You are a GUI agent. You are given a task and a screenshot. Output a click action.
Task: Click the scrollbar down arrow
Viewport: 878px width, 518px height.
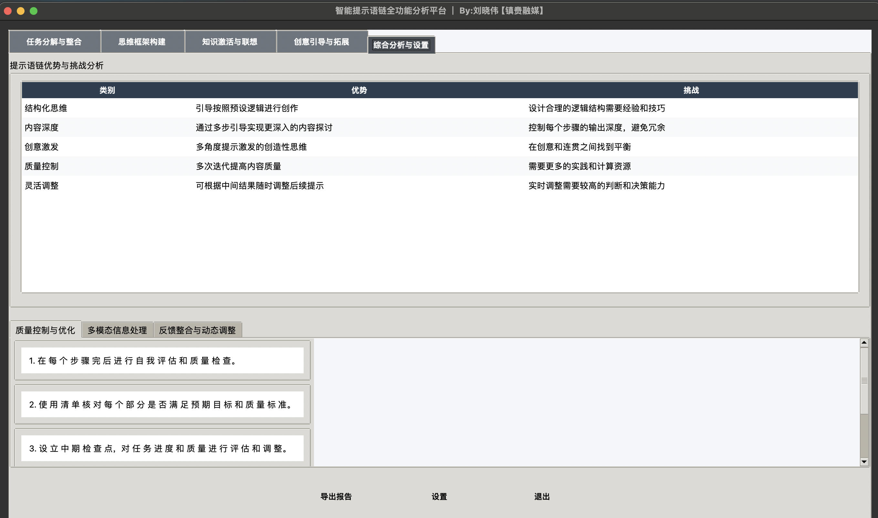pos(864,461)
